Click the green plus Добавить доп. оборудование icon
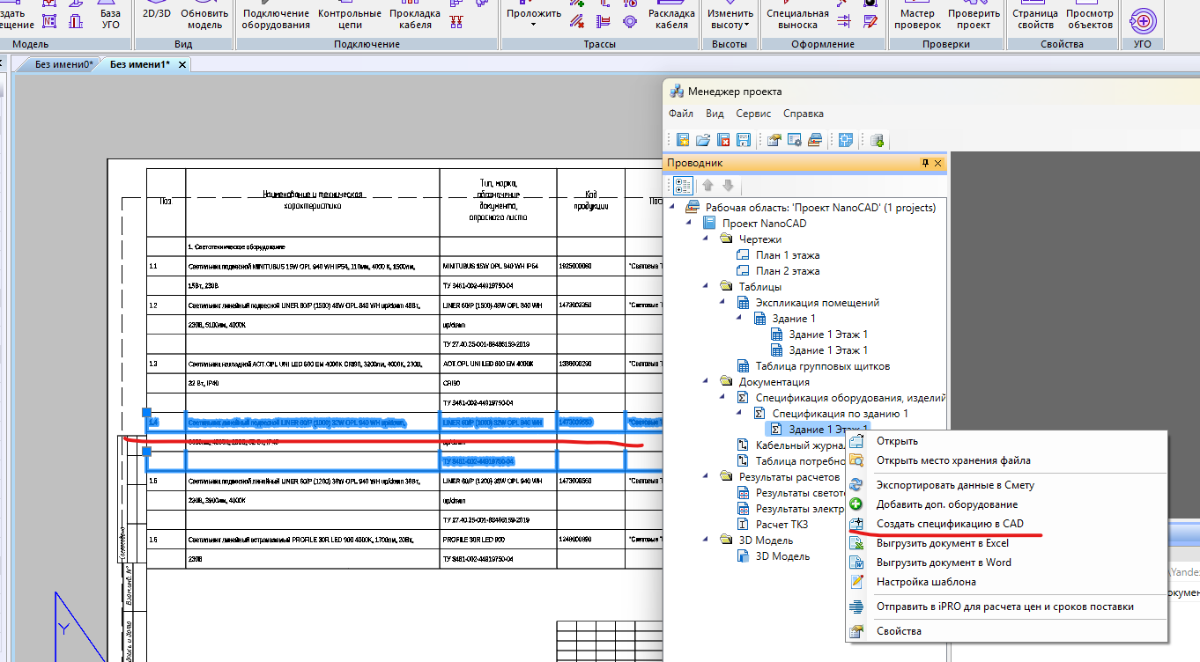The height and width of the screenshot is (662, 1200). coord(856,504)
